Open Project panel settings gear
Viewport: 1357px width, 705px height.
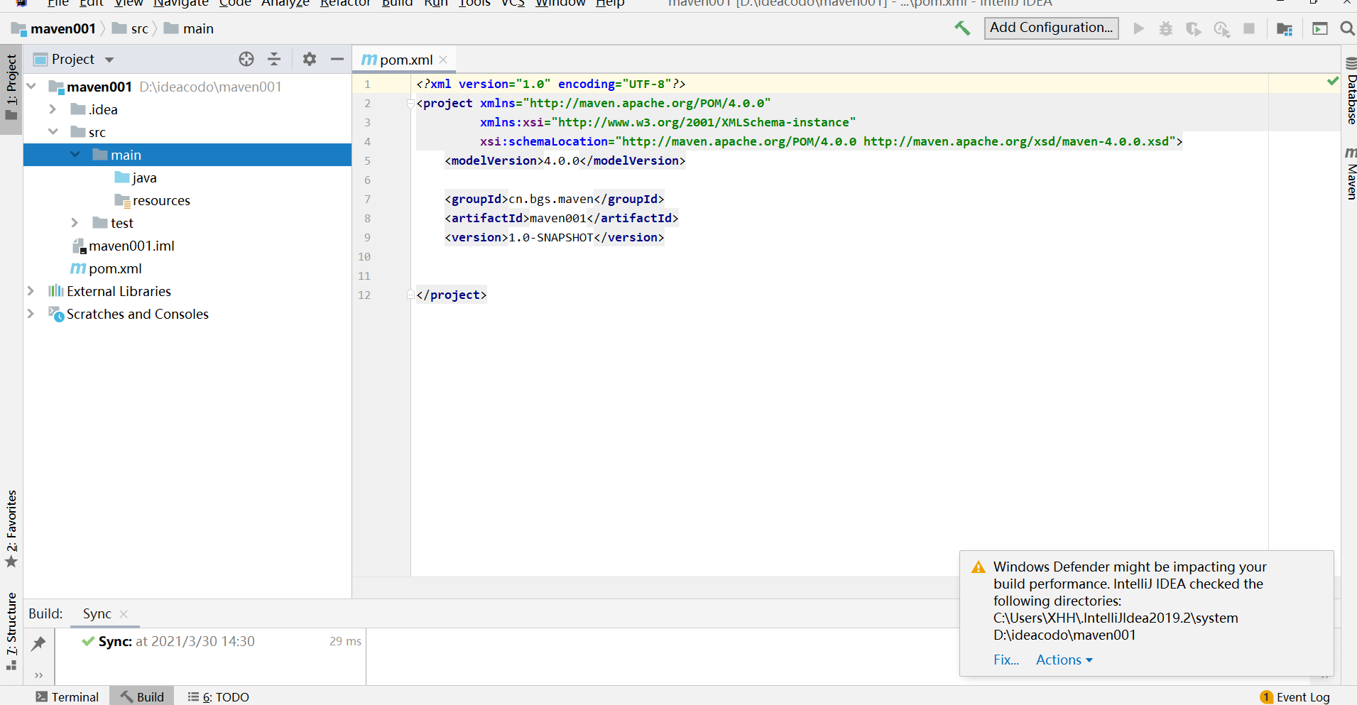[310, 59]
